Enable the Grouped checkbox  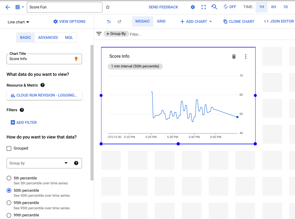pos(9,148)
